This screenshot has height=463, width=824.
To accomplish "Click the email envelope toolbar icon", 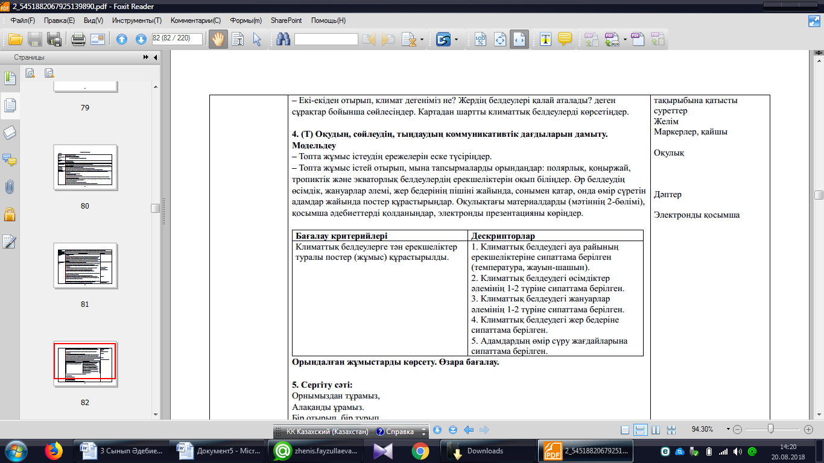I will click(x=98, y=39).
